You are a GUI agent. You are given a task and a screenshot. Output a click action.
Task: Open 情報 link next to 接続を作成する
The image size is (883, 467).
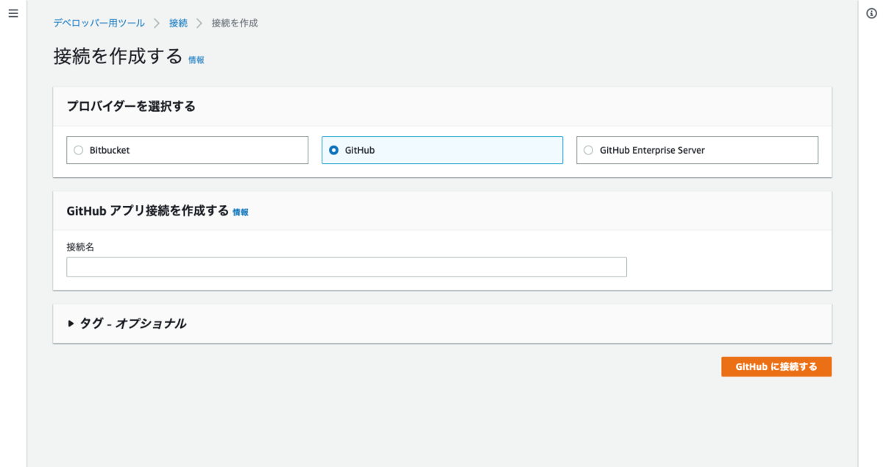(x=196, y=60)
